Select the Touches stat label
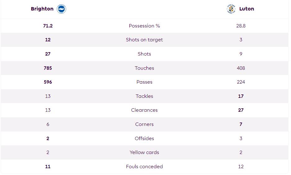Image resolution: width=291 pixels, height=175 pixels. tap(144, 68)
